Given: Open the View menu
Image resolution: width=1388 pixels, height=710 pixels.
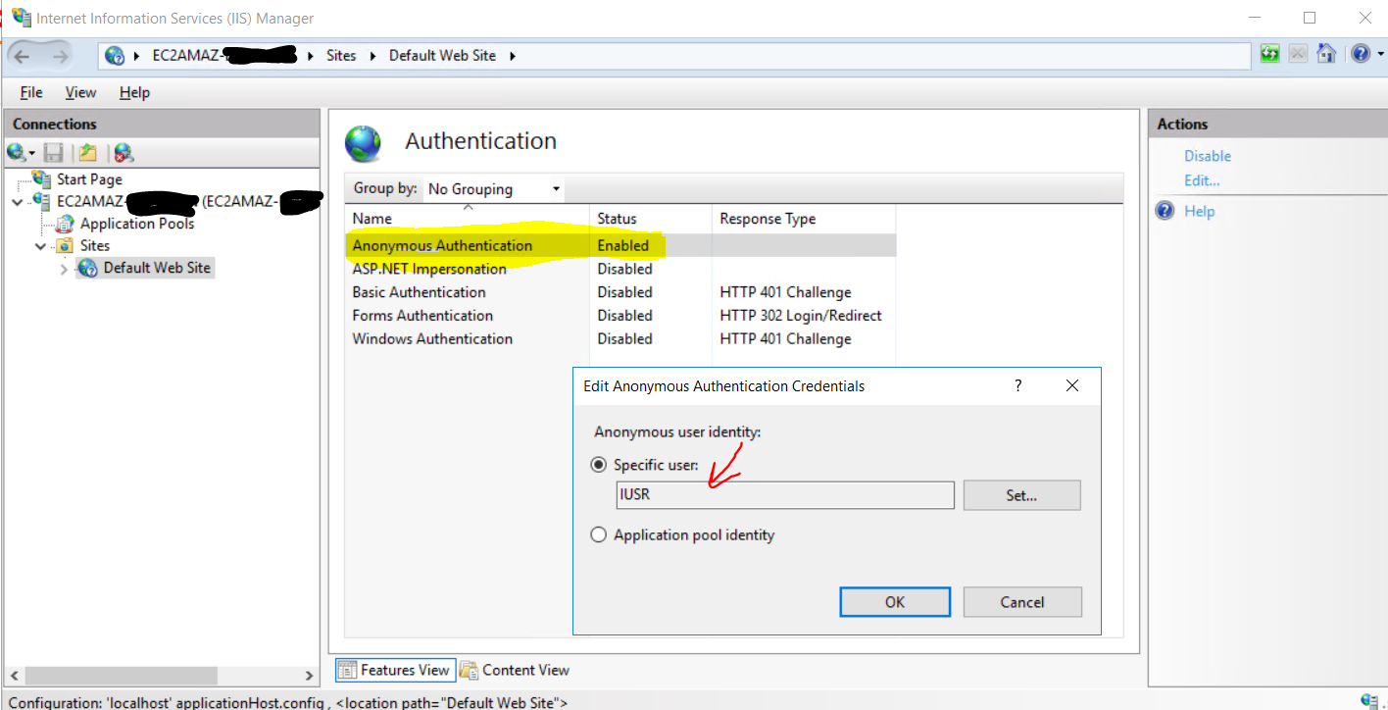Looking at the screenshot, I should click(80, 92).
